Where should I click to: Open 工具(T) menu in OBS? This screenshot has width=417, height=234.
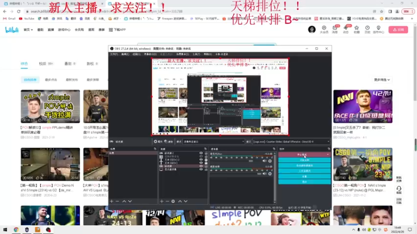coord(196,54)
